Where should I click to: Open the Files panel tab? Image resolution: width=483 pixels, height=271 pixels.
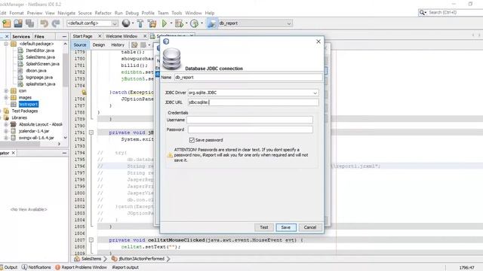(x=39, y=36)
